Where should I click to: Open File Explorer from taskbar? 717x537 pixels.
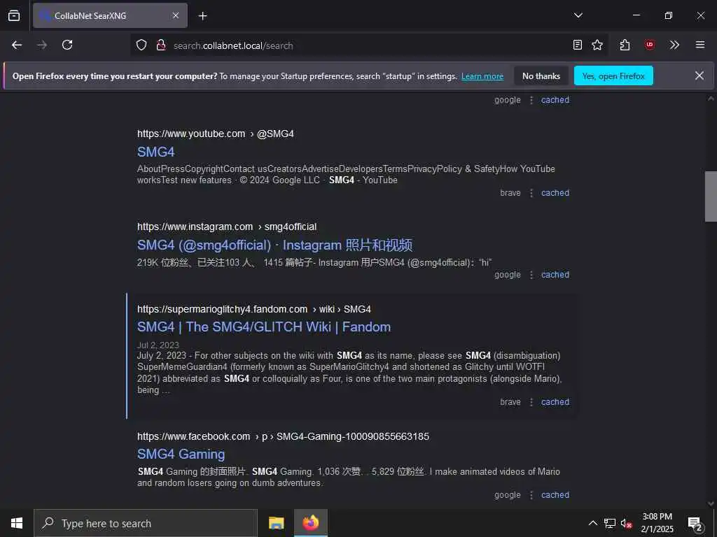(276, 523)
